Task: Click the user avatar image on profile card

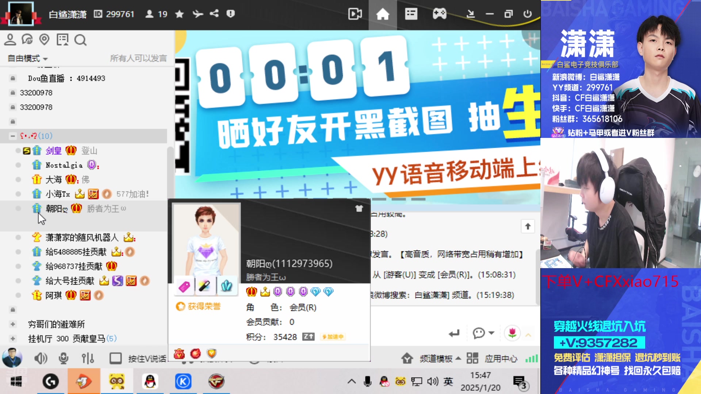Action: coord(206,239)
